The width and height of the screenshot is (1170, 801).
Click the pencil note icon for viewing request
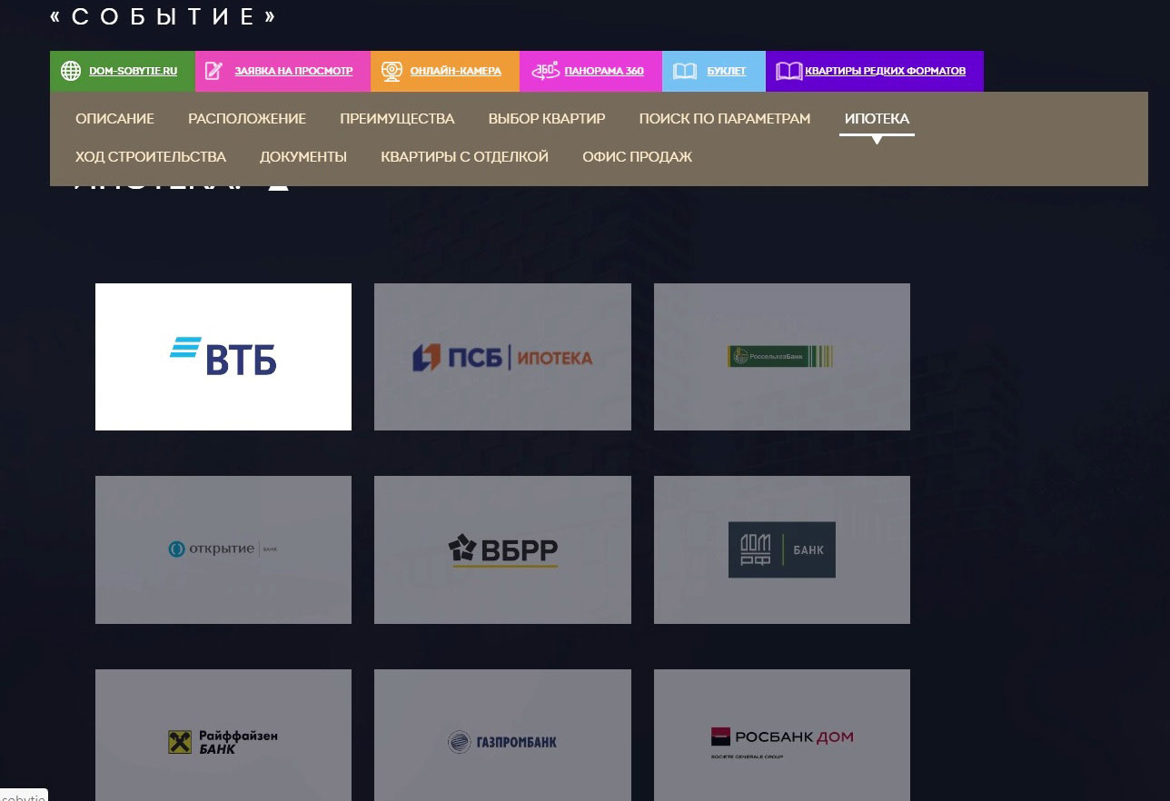pos(213,71)
